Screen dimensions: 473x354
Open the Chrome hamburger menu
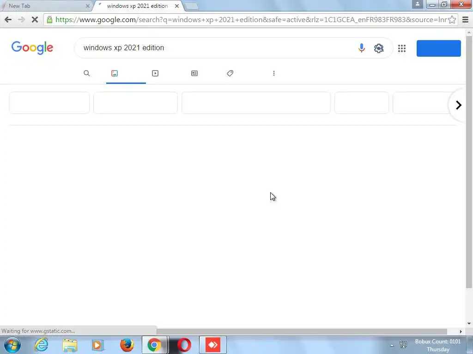pos(466,20)
